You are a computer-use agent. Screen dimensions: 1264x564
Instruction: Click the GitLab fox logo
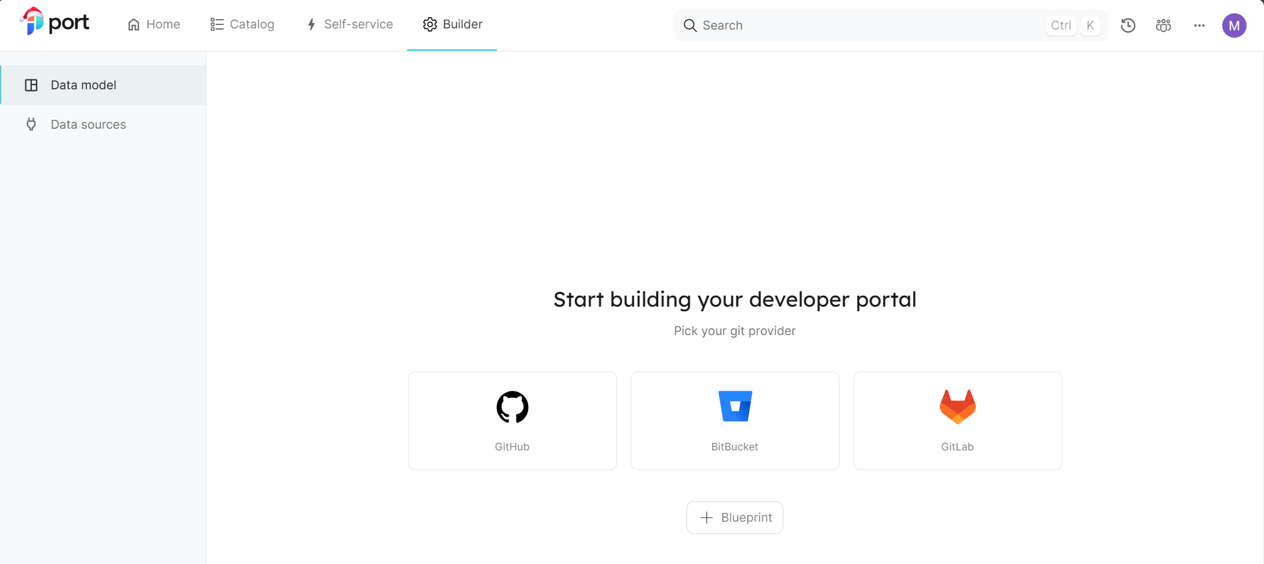tap(957, 406)
